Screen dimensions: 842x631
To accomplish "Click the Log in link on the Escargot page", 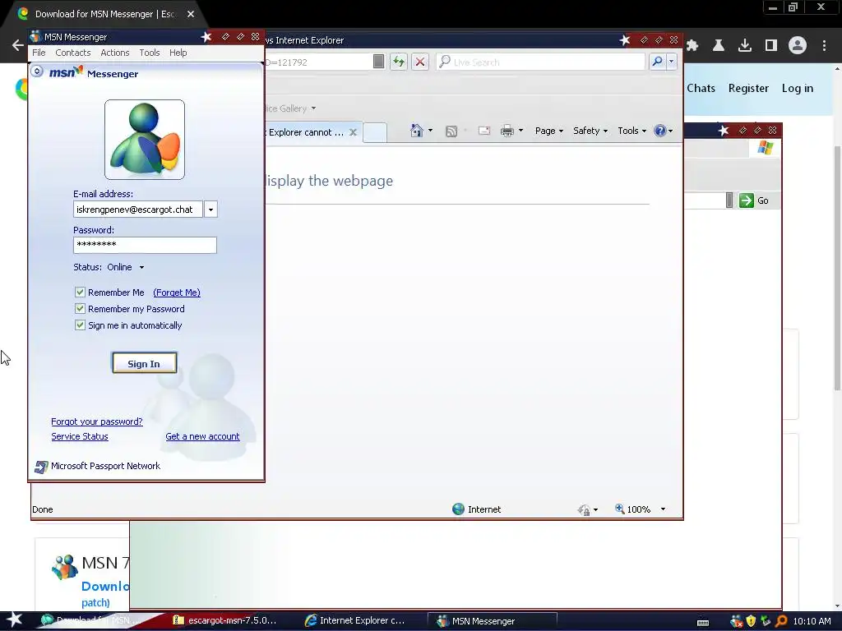I will click(798, 88).
